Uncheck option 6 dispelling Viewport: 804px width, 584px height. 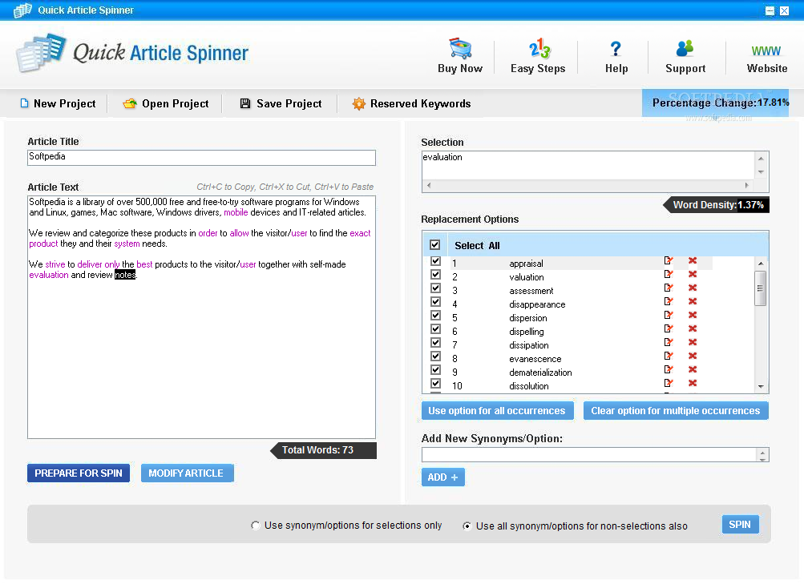[435, 328]
